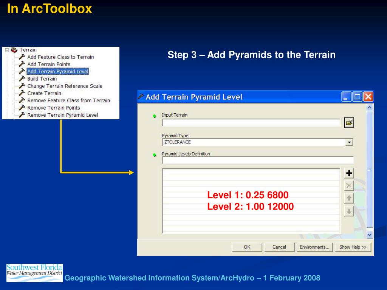Viewport: 387px width, 290px height.
Task: Click the Cancel button
Action: 279,247
